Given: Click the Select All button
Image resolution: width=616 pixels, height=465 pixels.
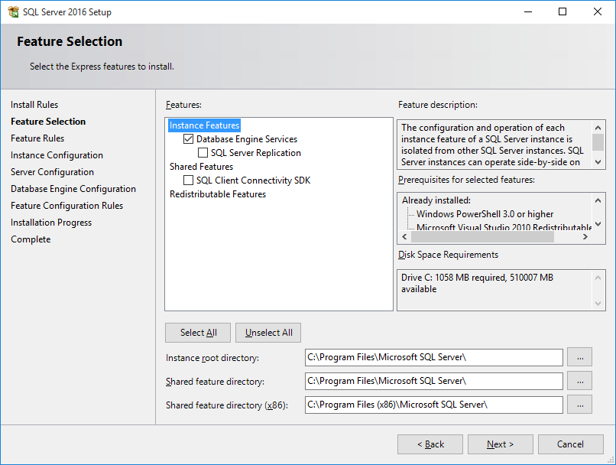Looking at the screenshot, I should [197, 332].
